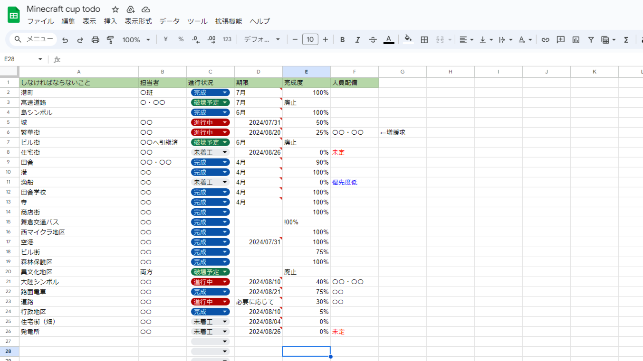Select the paint format tool
The height and width of the screenshot is (361, 643).
[110, 40]
